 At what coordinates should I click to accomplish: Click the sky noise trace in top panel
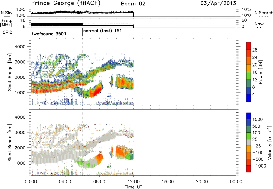coord(82,12)
